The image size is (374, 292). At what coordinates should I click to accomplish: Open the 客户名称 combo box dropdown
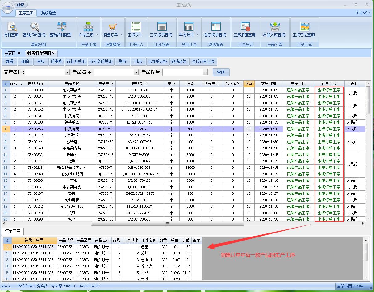(x=67, y=72)
